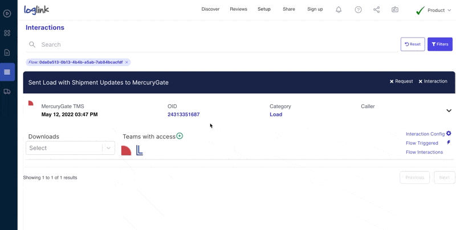The width and height of the screenshot is (456, 230).
Task: Expand the MercuryGate TMS interaction row
Action: [x=449, y=110]
